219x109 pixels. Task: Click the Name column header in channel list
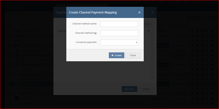(24, 25)
